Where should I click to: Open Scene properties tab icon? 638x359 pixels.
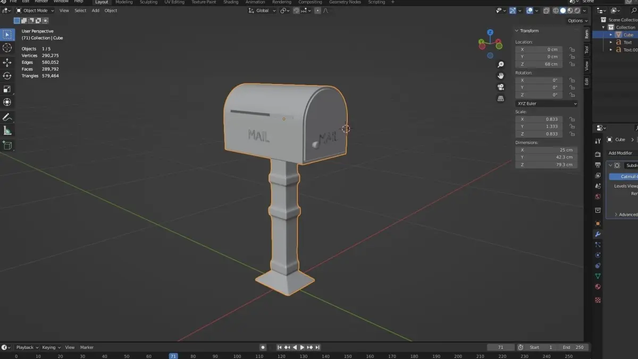(598, 186)
